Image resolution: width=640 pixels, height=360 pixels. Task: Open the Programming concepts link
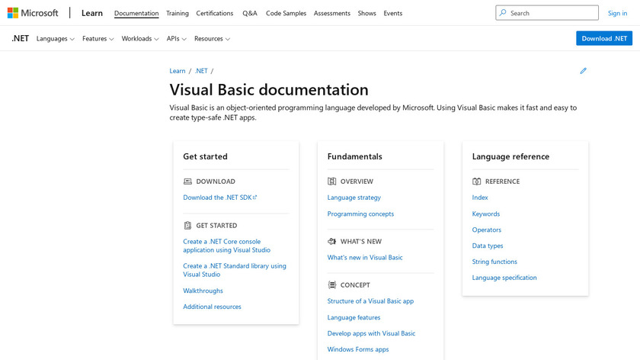pyautogui.click(x=360, y=214)
